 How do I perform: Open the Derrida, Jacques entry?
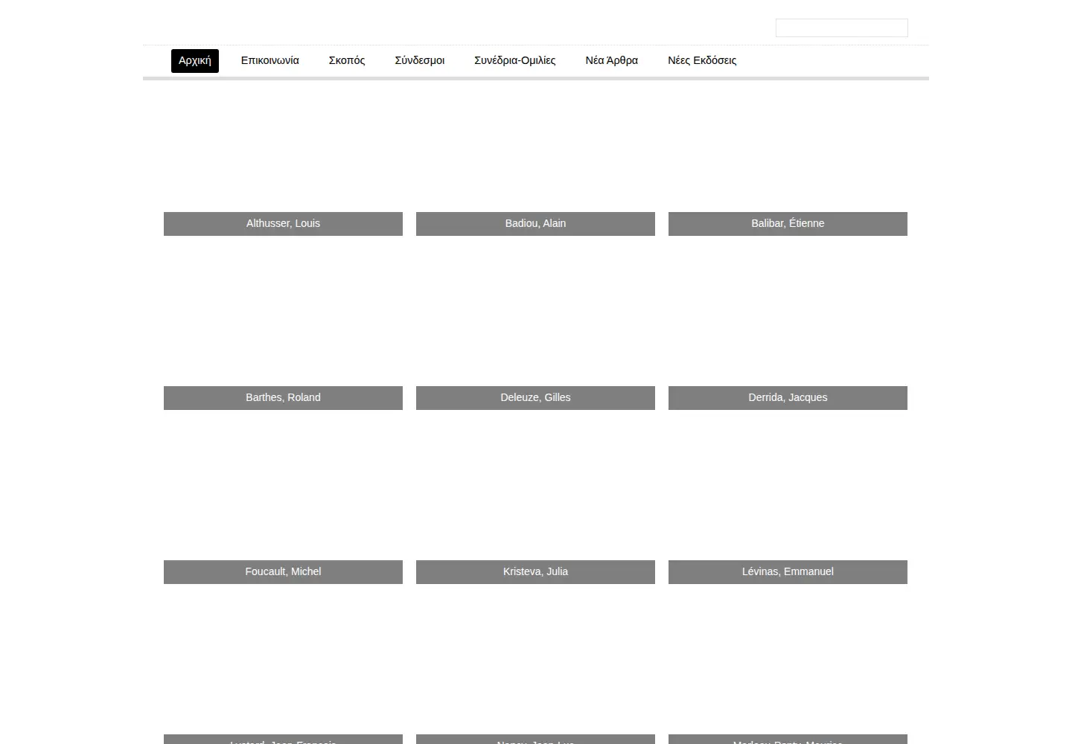pos(788,398)
